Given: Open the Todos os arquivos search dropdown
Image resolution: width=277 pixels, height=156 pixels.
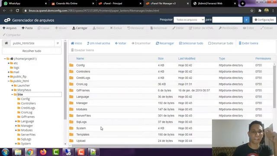Looking at the screenshot, I should 189,20.
